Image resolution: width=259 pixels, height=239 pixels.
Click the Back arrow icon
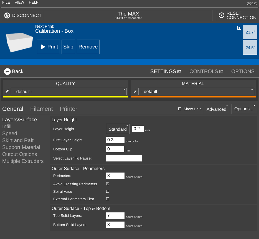pos(7,71)
